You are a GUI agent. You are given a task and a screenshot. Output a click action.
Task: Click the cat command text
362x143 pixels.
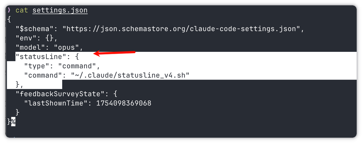click(21, 10)
